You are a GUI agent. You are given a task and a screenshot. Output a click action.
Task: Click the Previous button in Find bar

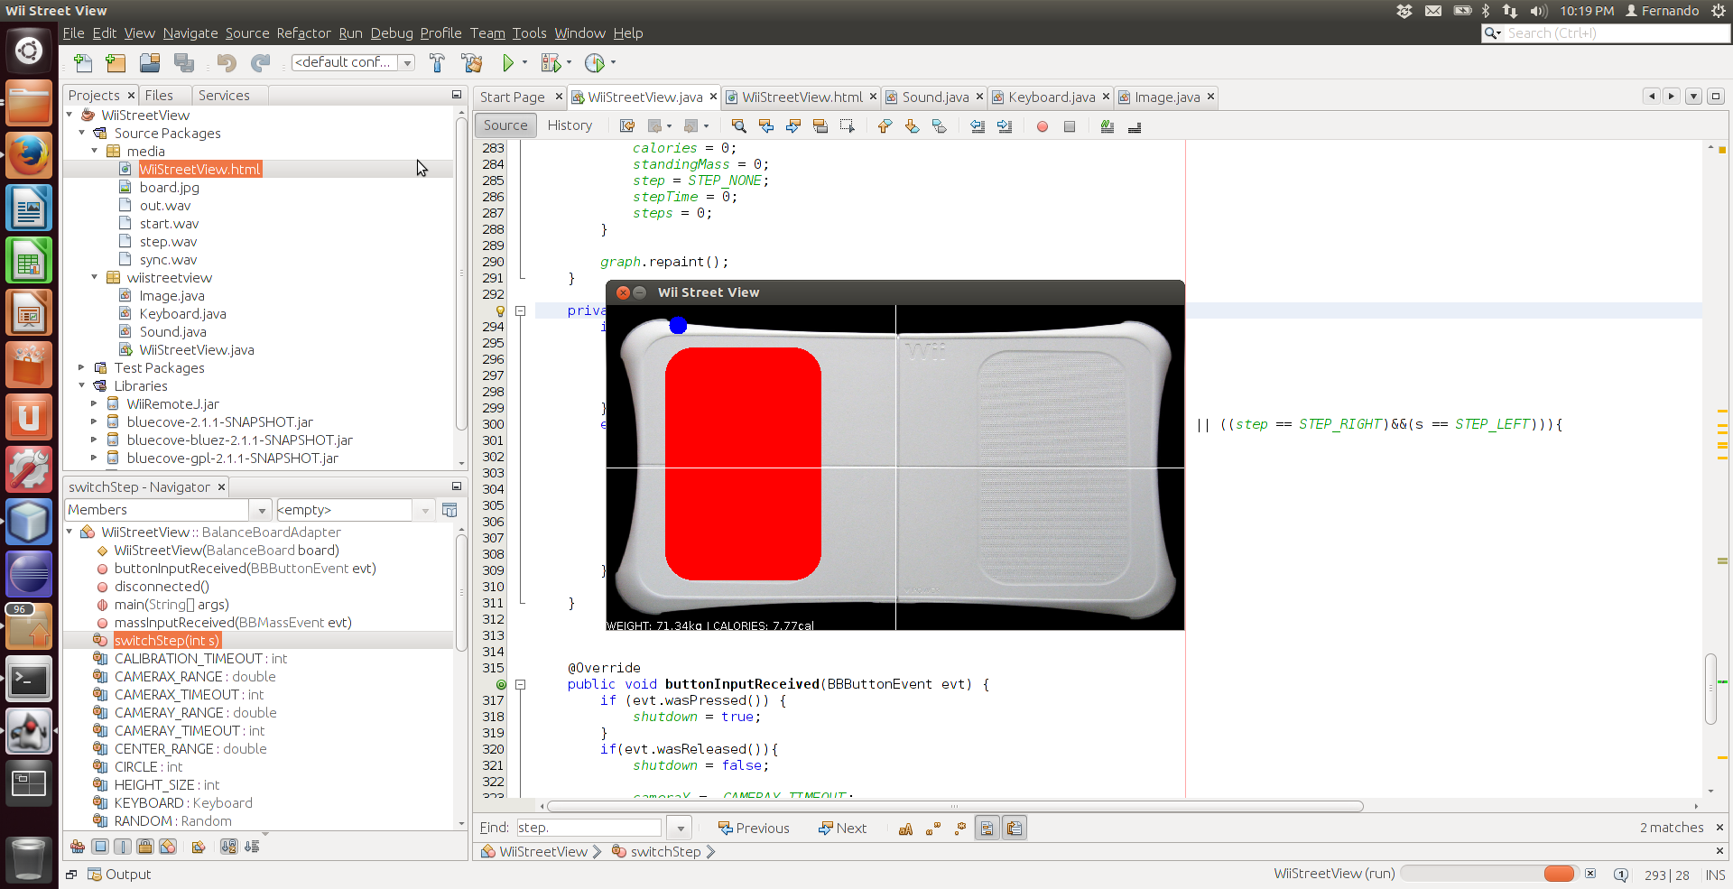coord(754,829)
